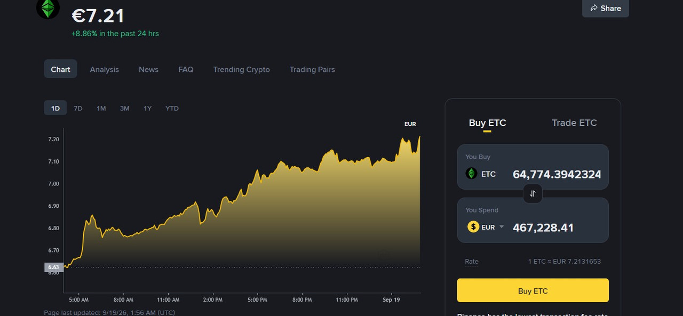Click the 7.20 price axis label
The width and height of the screenshot is (683, 316).
[53, 139]
